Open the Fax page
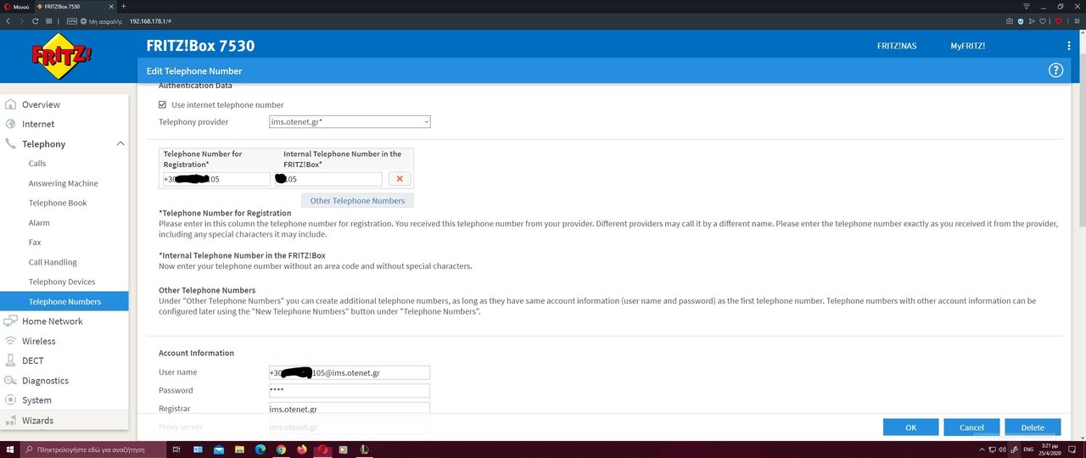The image size is (1086, 458). (x=35, y=243)
